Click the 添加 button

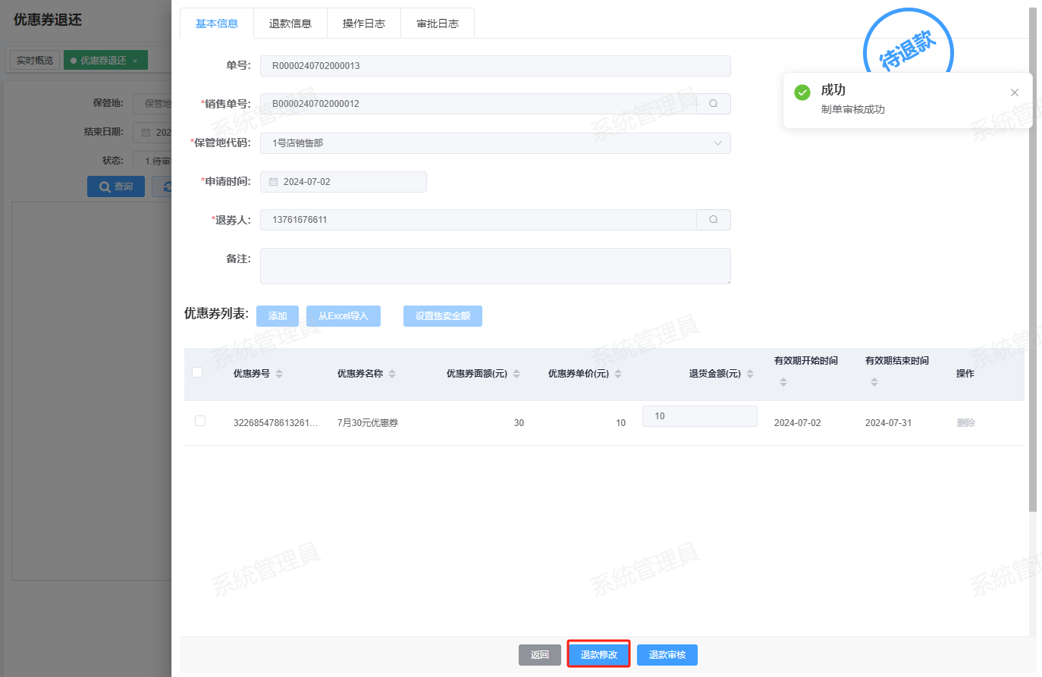(278, 316)
